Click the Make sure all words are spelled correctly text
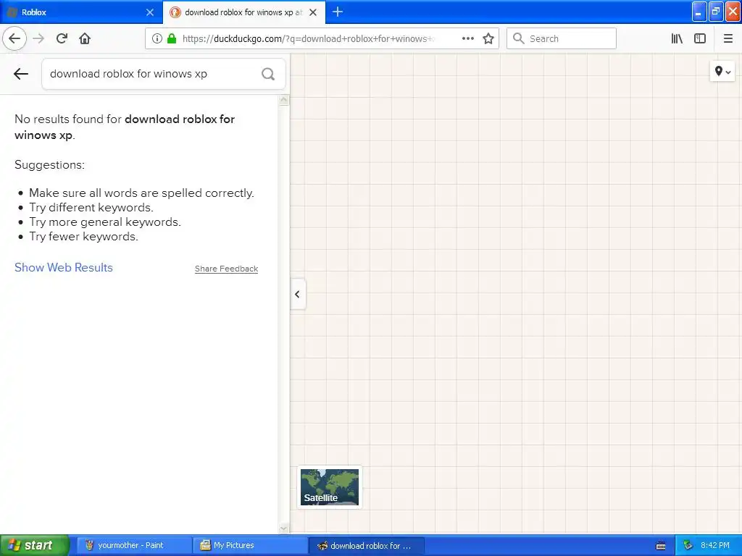The image size is (742, 556). (x=142, y=193)
